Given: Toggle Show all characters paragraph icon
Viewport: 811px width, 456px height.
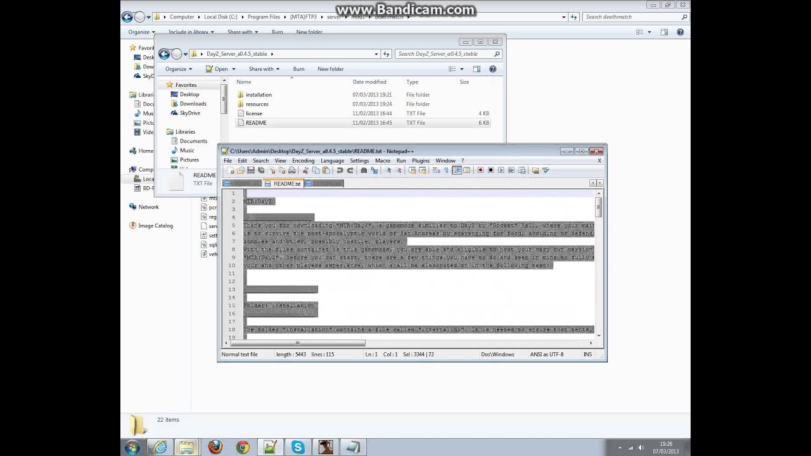Looking at the screenshot, I should tap(446, 170).
